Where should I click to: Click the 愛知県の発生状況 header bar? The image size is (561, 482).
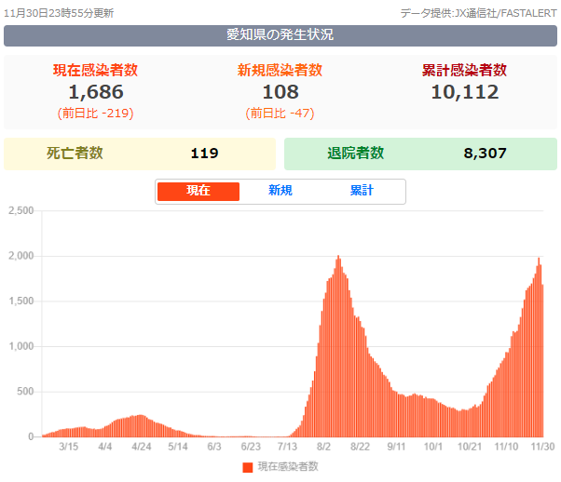[280, 36]
